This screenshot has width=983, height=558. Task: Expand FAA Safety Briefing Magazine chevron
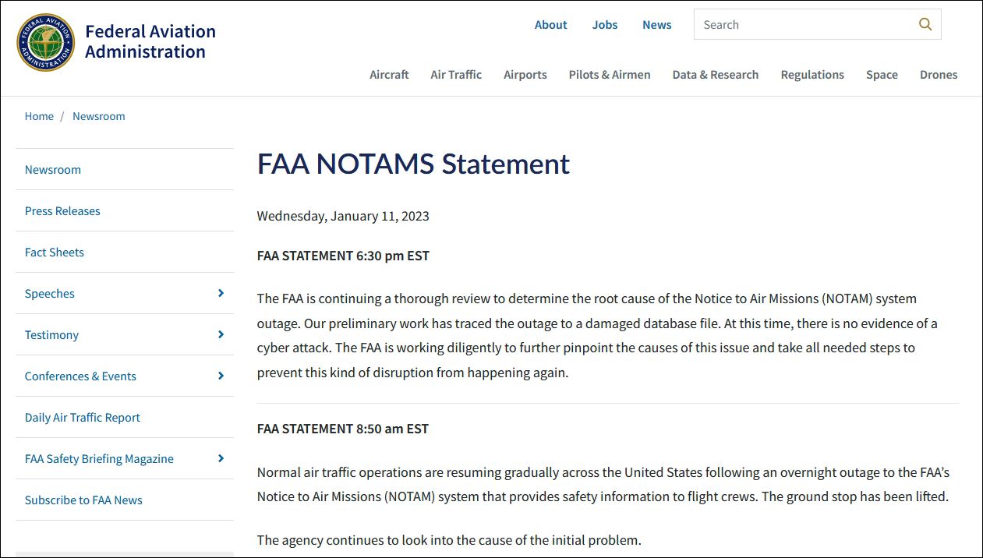point(221,458)
